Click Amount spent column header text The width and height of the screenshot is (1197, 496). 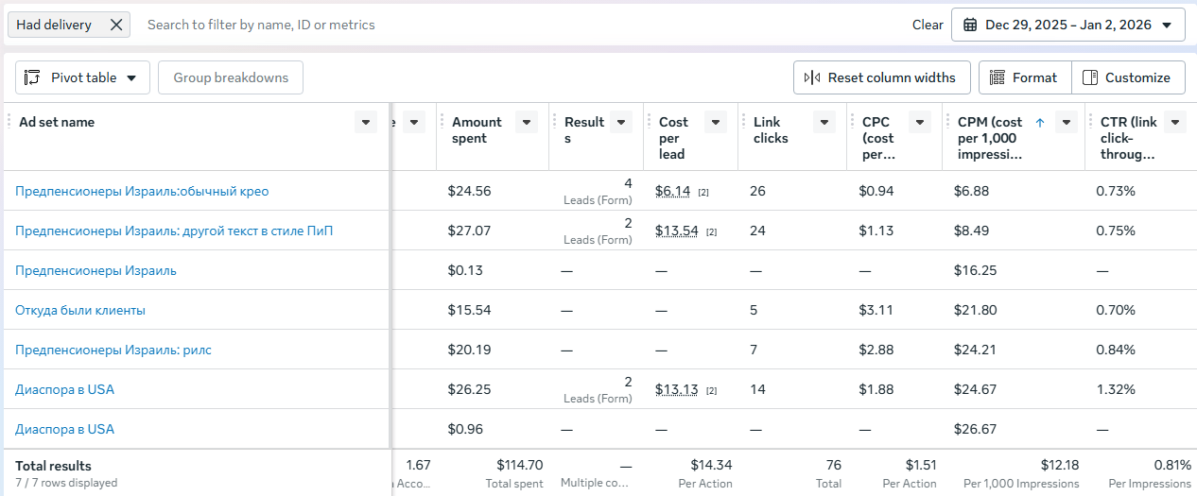[477, 129]
